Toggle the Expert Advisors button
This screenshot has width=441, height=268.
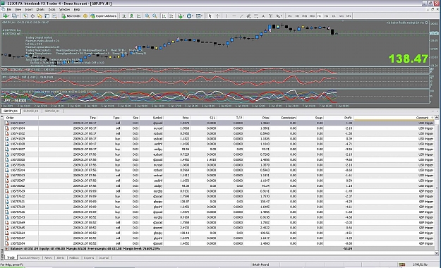[104, 16]
